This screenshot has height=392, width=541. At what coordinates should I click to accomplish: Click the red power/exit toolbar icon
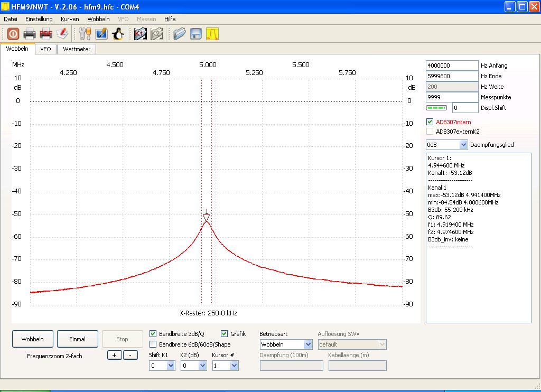pyautogui.click(x=13, y=34)
